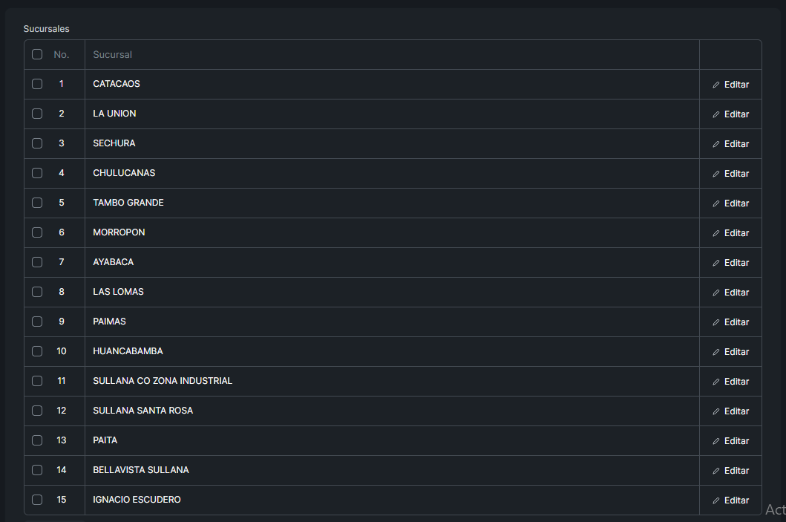This screenshot has height=522, width=786.
Task: Click the Sucursal column header
Action: tap(113, 54)
